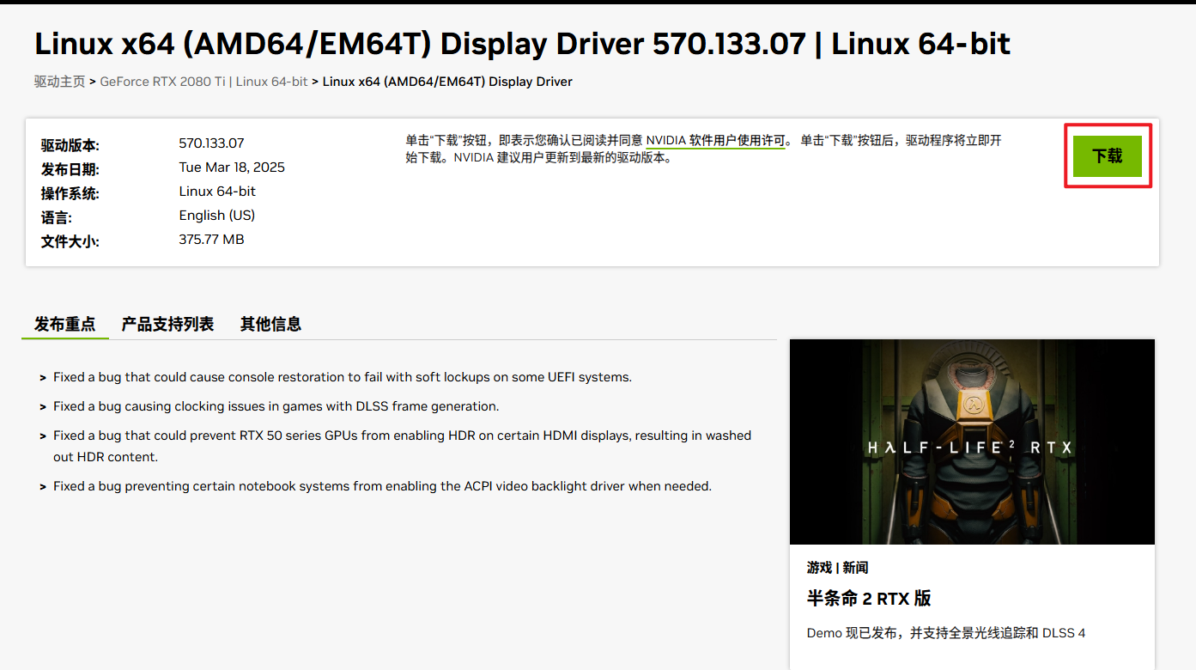1196x670 pixels.
Task: Click the file size 375.77 MB value
Action: (x=210, y=239)
